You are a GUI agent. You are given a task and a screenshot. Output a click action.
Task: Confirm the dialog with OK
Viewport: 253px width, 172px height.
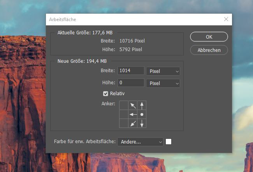pyautogui.click(x=209, y=37)
